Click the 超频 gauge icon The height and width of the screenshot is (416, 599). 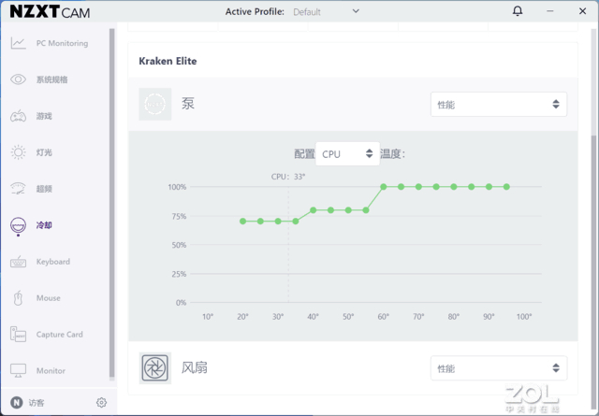click(18, 189)
